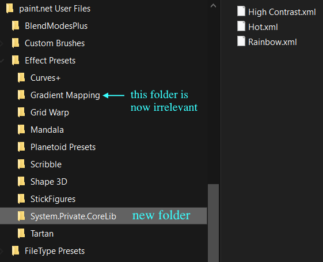Viewport: 323px width, 262px height.
Task: Click the Tartan folder icon
Action: pos(21,233)
